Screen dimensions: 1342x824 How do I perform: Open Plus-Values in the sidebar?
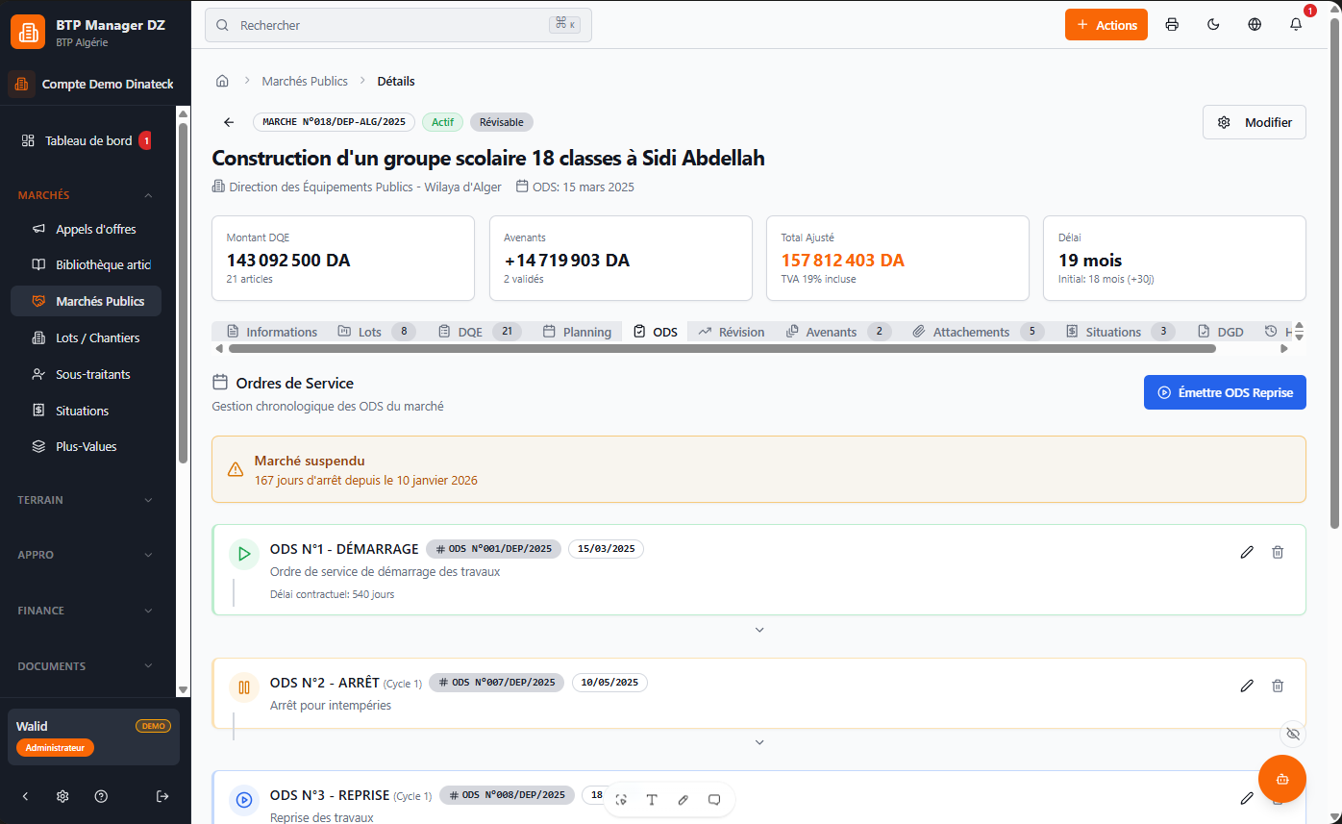click(87, 446)
